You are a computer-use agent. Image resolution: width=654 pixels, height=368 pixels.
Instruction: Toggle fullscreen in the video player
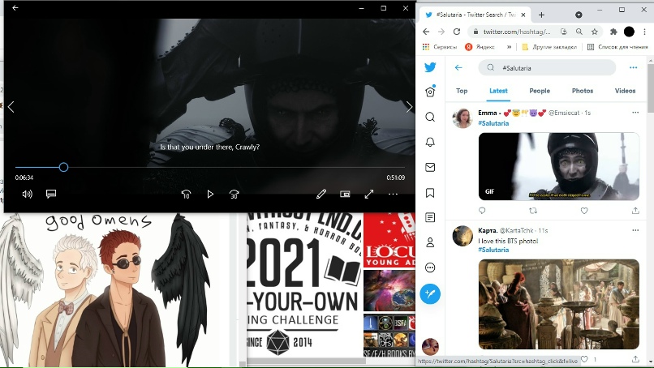click(369, 195)
